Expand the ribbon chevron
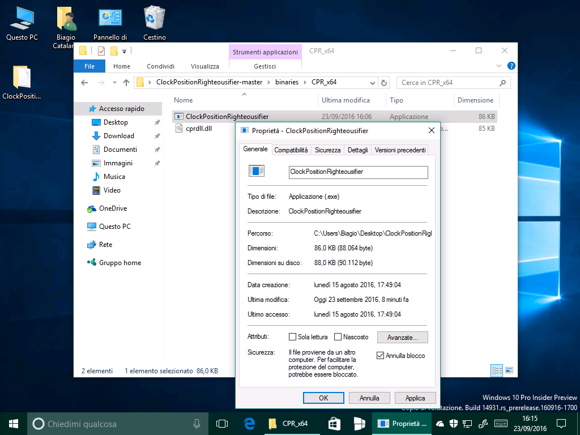This screenshot has width=580, height=435. [498, 66]
